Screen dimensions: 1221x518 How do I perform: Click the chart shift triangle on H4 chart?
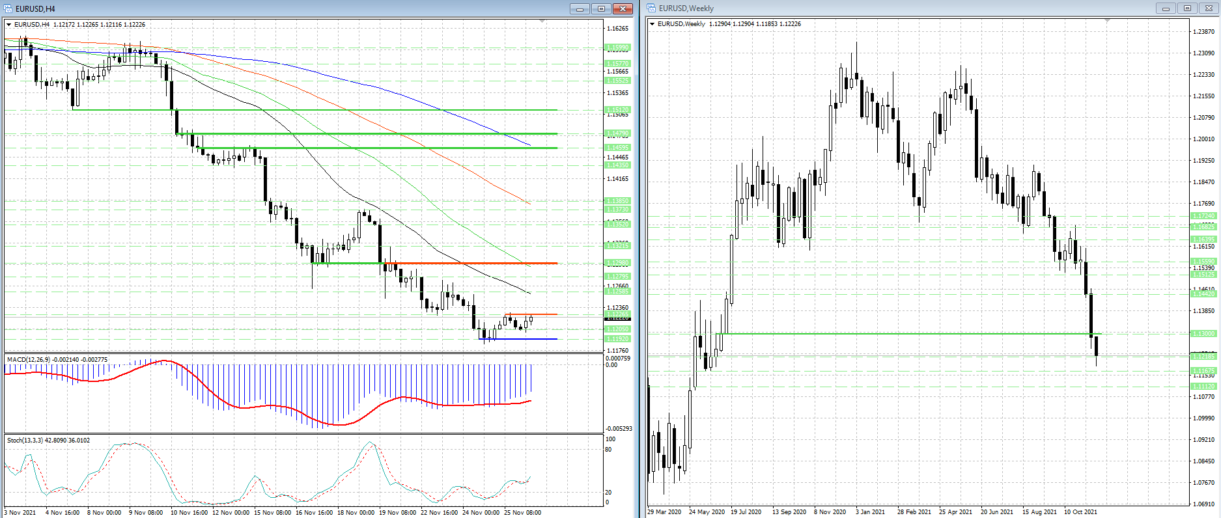[542, 21]
